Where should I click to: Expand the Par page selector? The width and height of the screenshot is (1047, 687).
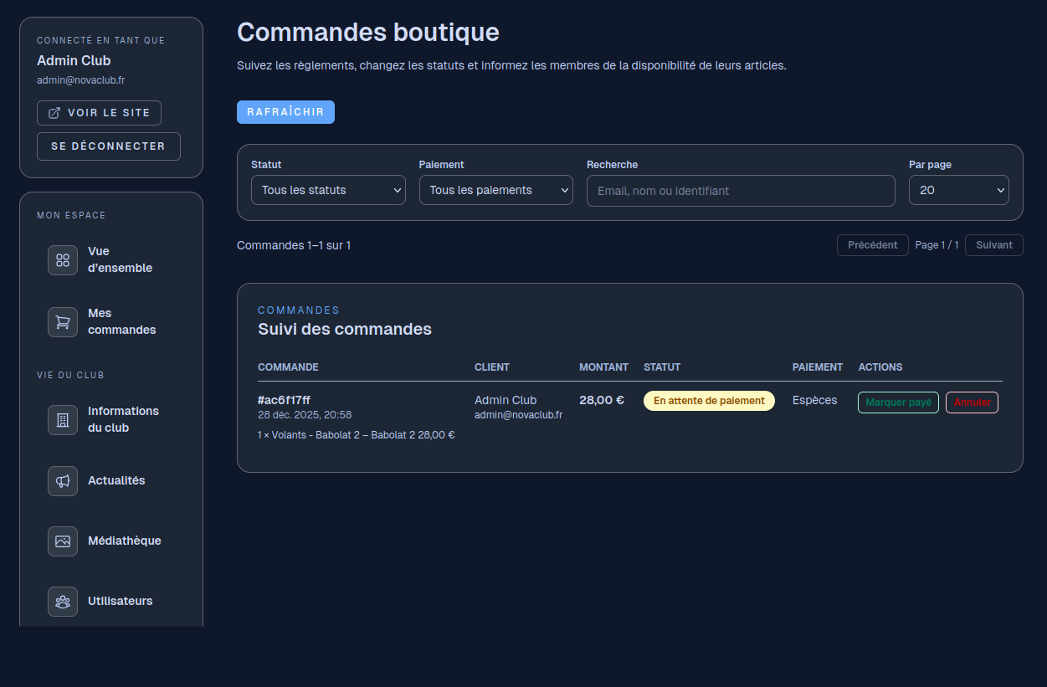(958, 190)
